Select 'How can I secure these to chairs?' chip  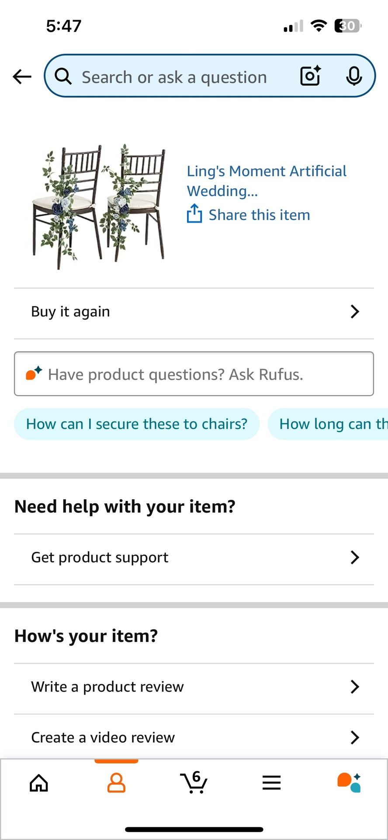(x=137, y=424)
